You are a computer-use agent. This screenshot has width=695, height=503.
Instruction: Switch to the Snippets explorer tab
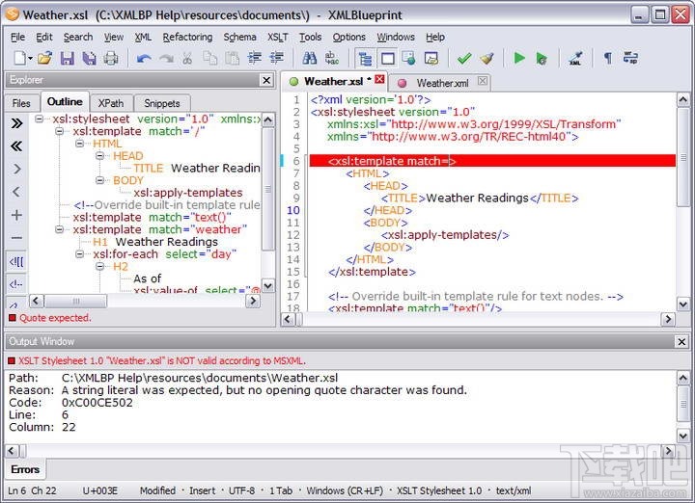(162, 103)
